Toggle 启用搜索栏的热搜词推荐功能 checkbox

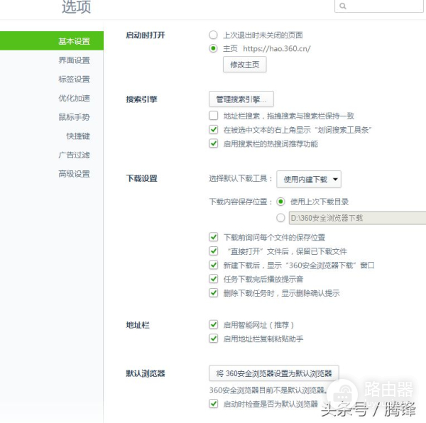tap(214, 143)
